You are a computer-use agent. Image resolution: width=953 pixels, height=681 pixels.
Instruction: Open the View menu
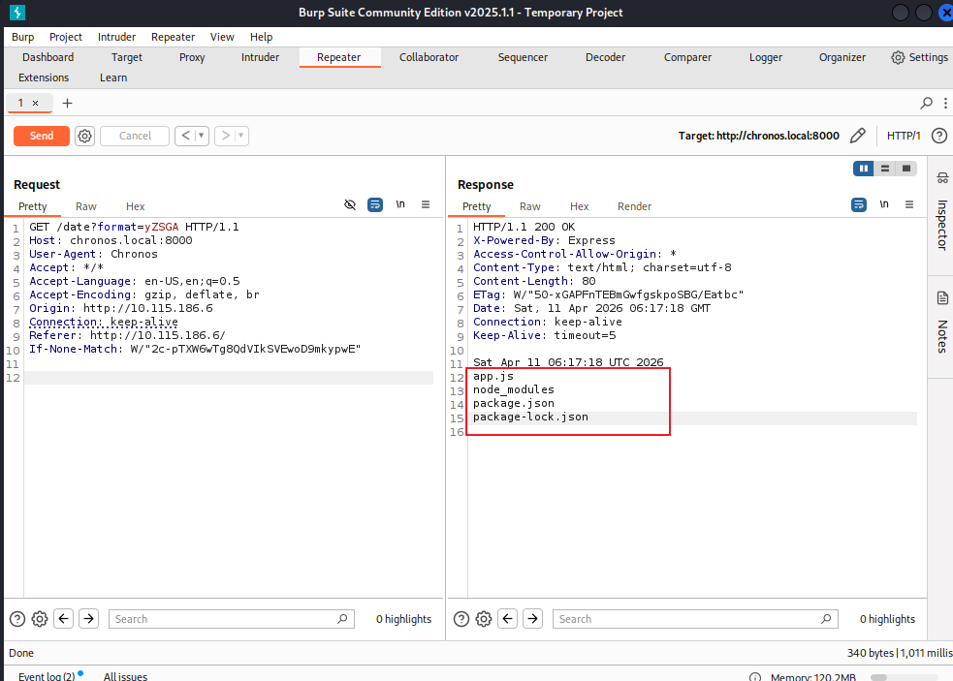pos(222,37)
